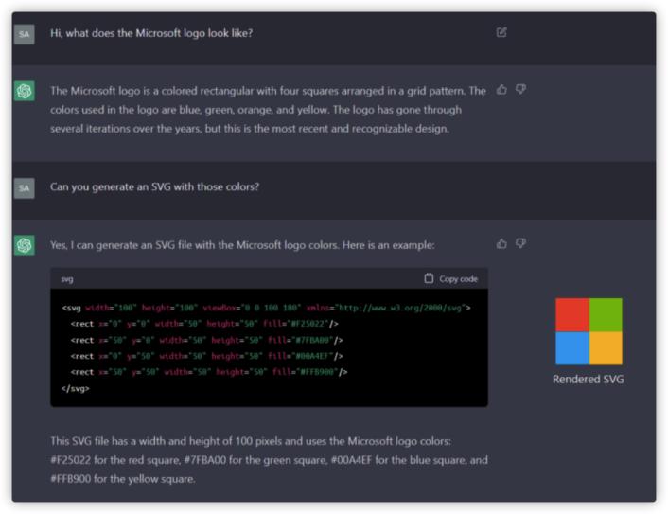
Task: Click the code line with fill #F25022
Action: coord(205,324)
